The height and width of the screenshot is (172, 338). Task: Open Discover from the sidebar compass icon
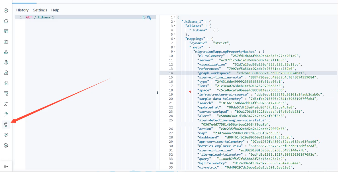tap(6, 10)
